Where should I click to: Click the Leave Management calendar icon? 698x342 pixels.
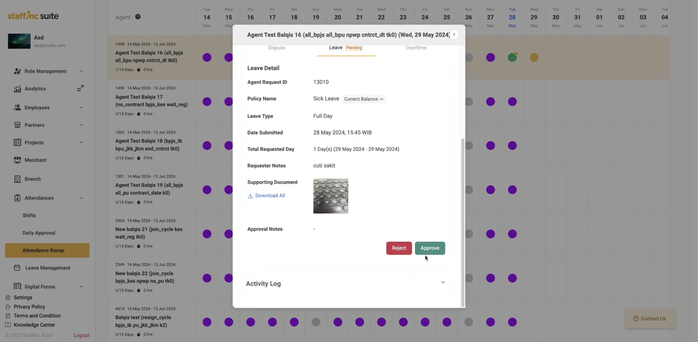pyautogui.click(x=17, y=268)
